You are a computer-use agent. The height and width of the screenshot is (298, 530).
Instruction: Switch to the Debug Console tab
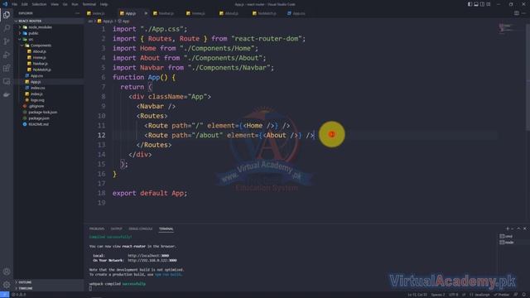[x=141, y=228]
